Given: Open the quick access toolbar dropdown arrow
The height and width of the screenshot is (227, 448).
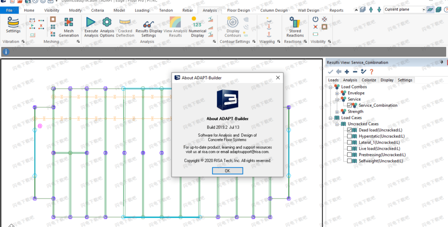Looking at the screenshot, I should click(x=57, y=1).
